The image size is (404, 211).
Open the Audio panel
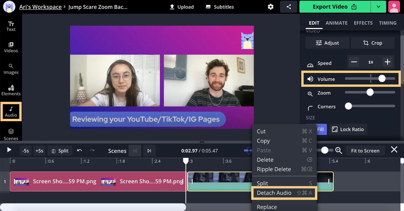point(11,112)
